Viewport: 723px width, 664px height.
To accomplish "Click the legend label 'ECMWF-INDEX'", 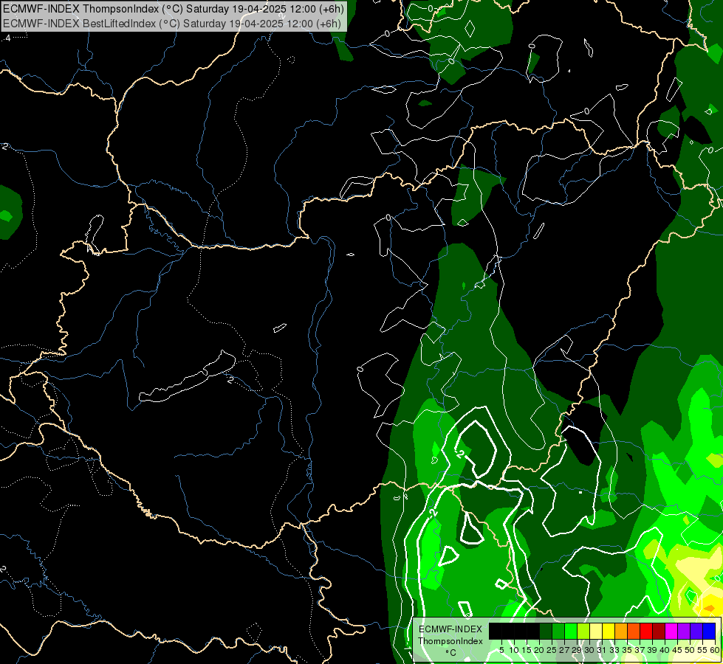I will pos(450,629).
